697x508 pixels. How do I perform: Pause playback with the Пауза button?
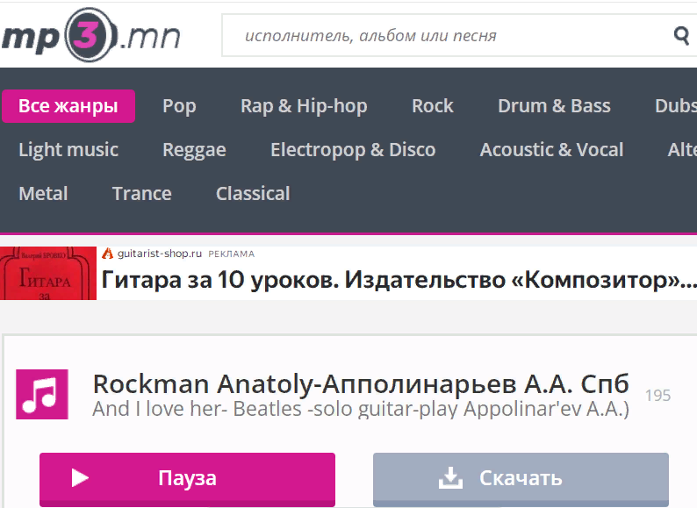coord(187,479)
